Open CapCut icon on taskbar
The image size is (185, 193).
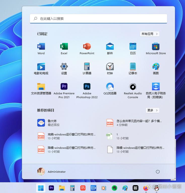click(x=135, y=188)
